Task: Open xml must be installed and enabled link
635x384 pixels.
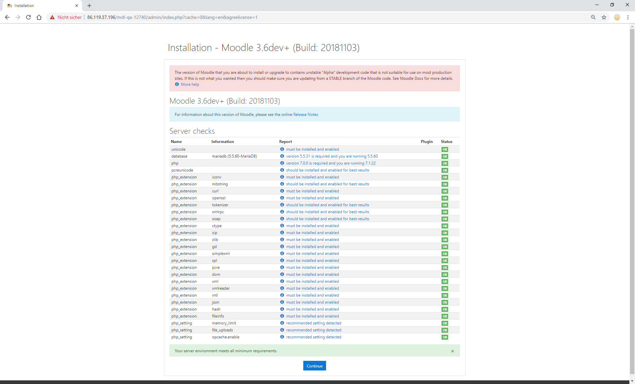Action: pyautogui.click(x=313, y=281)
